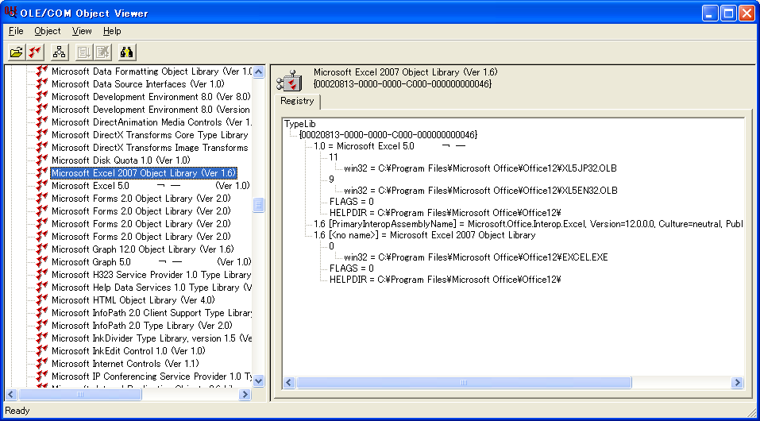760x421 pixels.
Task: Select Microsoft Disk Quota 1.0 (Ver 1.0)
Action: [x=121, y=160]
